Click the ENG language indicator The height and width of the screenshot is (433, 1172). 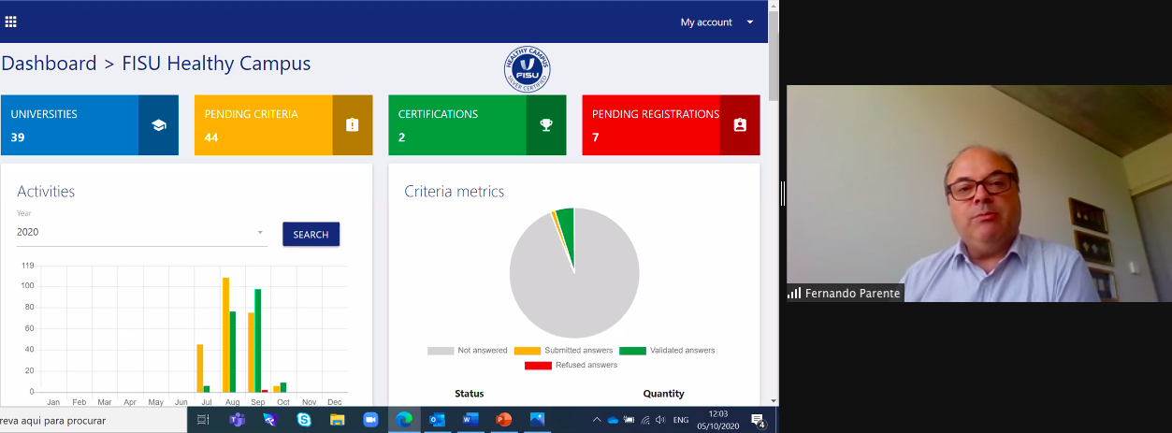click(x=681, y=420)
